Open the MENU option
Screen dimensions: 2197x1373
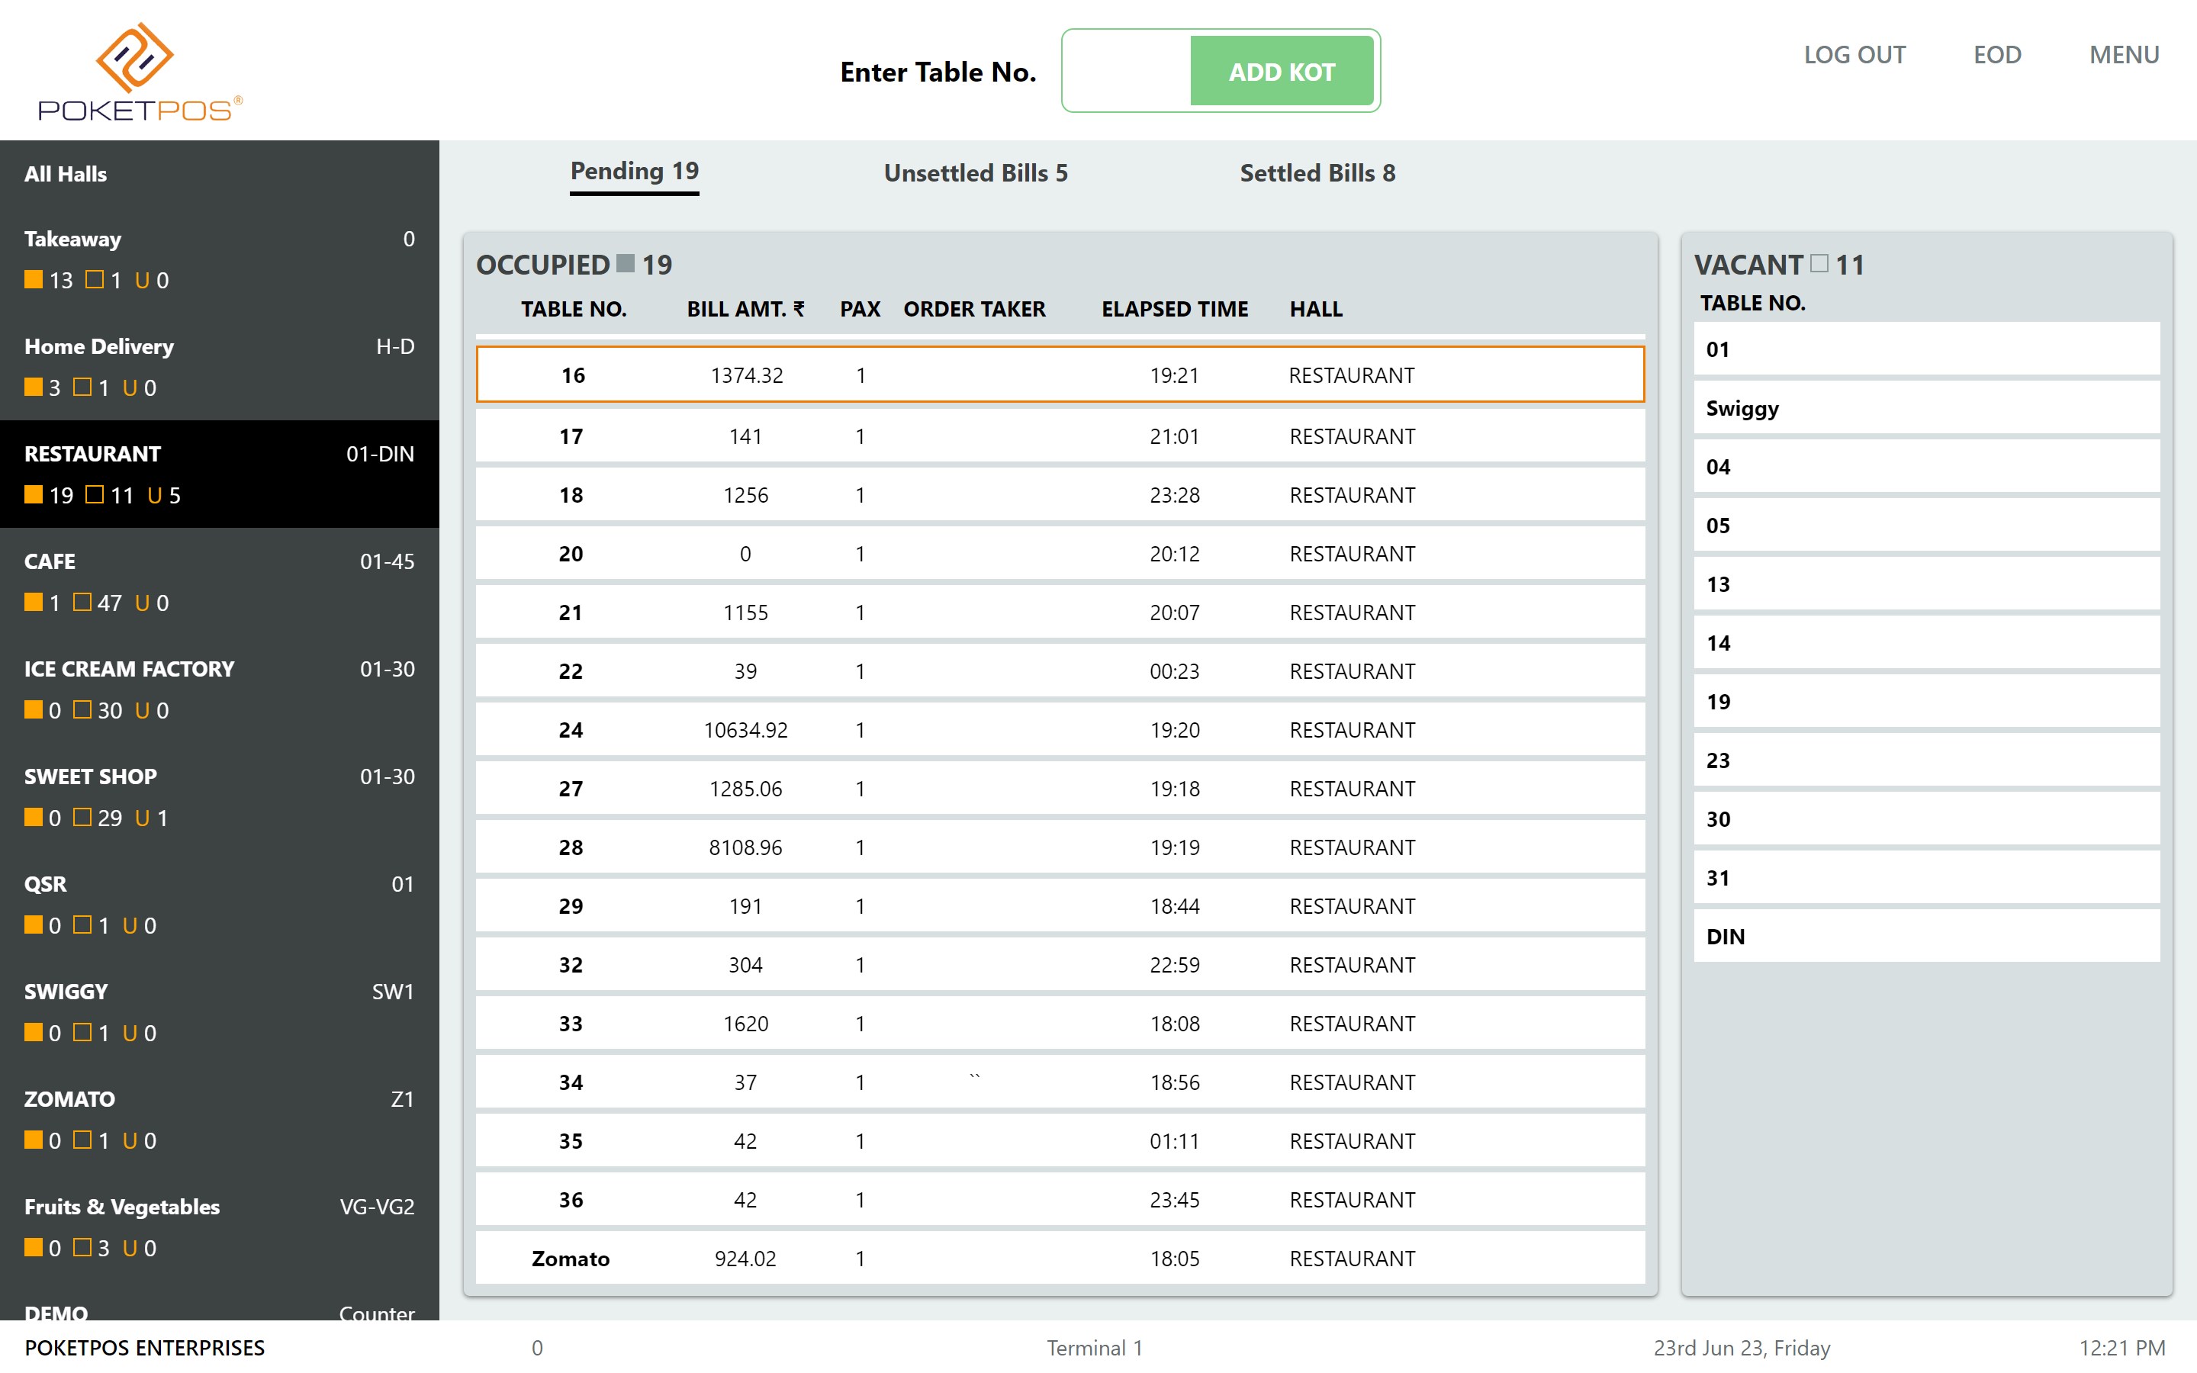coord(2124,54)
